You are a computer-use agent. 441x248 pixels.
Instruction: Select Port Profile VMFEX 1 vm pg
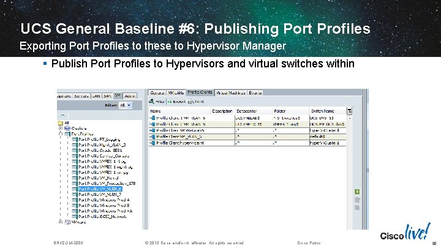coord(104,172)
